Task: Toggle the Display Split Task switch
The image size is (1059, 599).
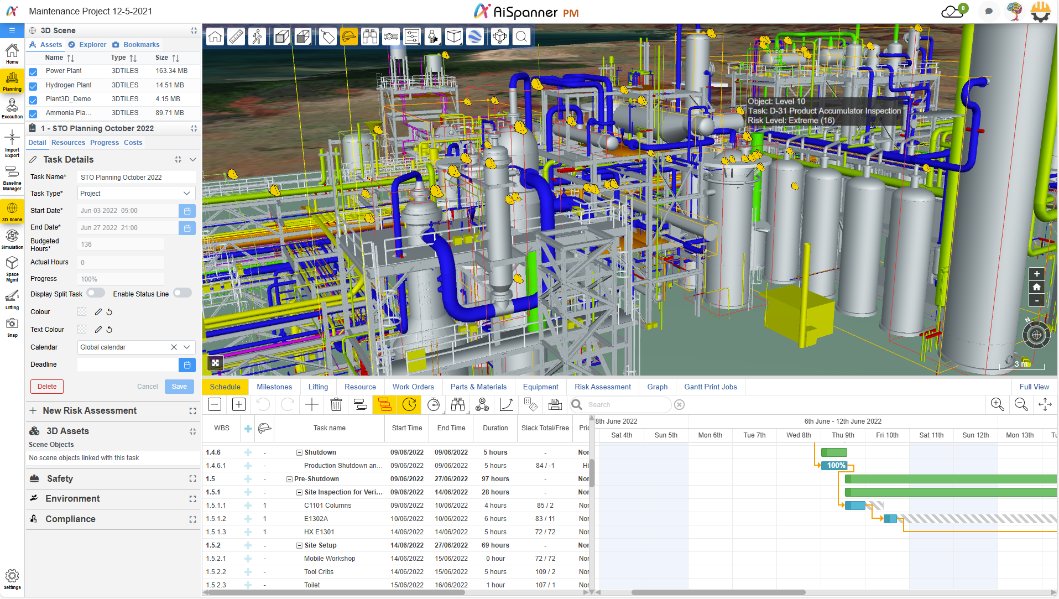Action: (x=96, y=293)
